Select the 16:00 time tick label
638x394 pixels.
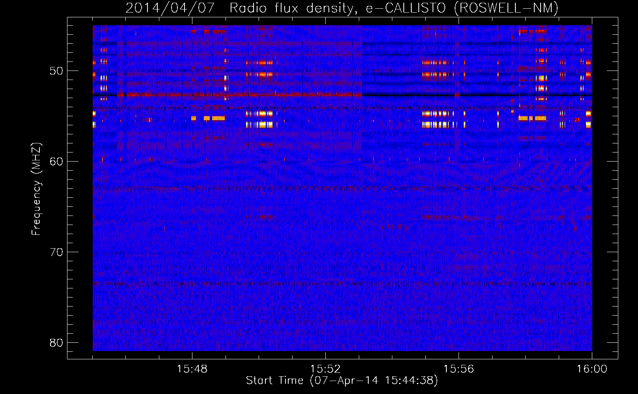coord(592,369)
